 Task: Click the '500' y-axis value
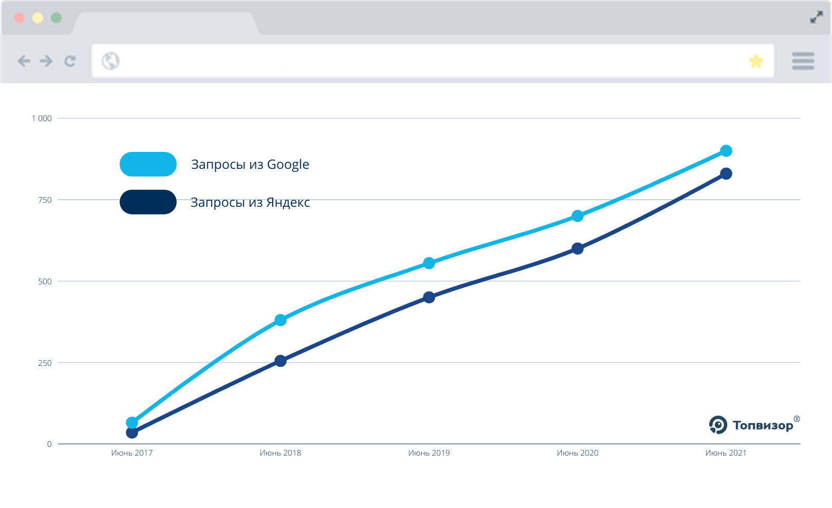(x=45, y=281)
